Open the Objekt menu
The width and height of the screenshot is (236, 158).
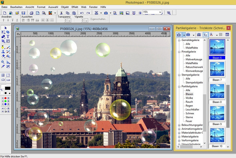click(65, 7)
